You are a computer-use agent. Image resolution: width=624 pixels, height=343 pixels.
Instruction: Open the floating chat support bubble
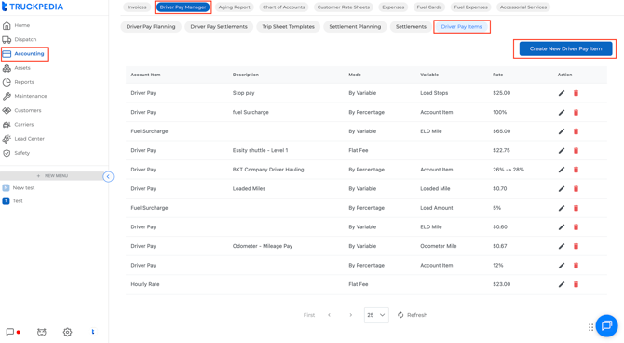pyautogui.click(x=606, y=326)
